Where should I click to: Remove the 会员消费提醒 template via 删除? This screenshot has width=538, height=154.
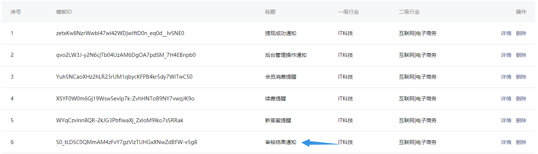[x=521, y=77]
